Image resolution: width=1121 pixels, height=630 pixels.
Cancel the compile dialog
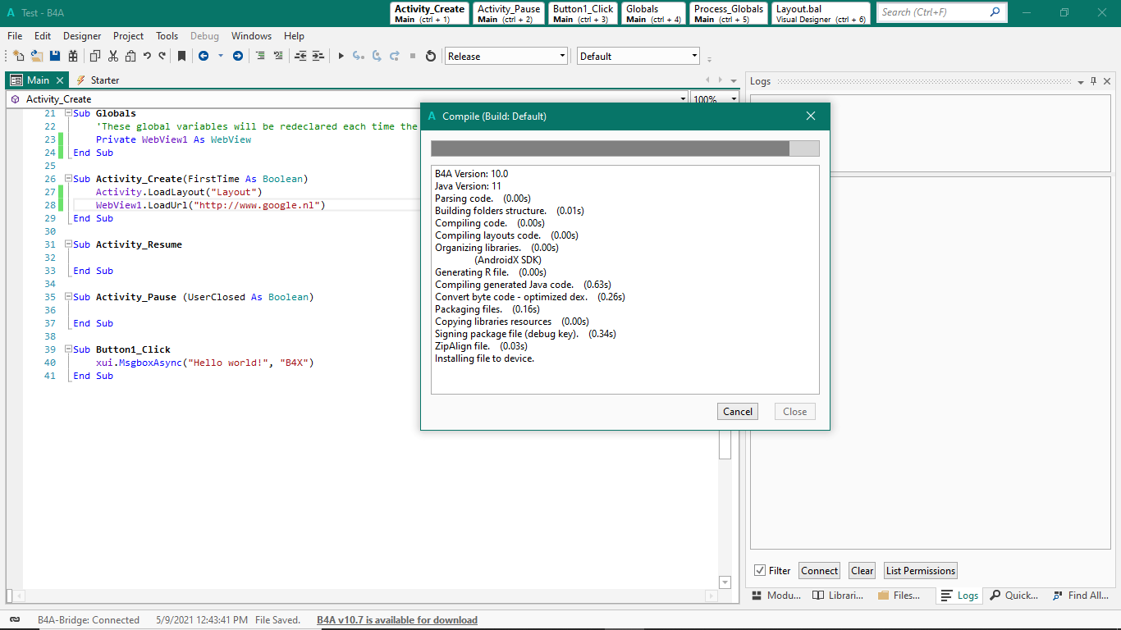pos(737,412)
